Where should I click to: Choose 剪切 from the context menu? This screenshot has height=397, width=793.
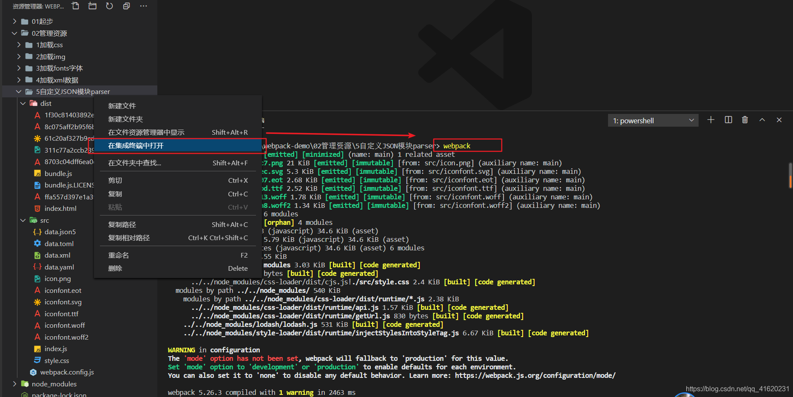[x=178, y=180]
